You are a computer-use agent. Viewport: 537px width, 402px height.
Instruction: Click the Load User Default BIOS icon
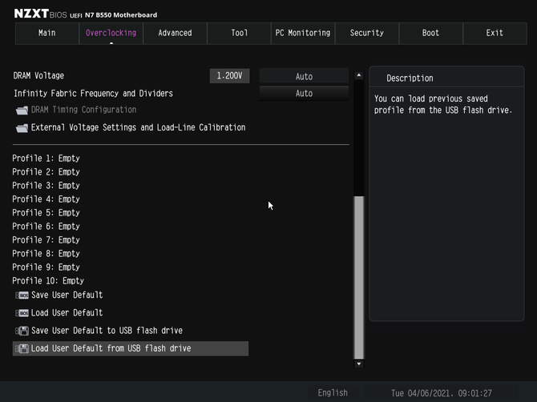click(x=22, y=313)
